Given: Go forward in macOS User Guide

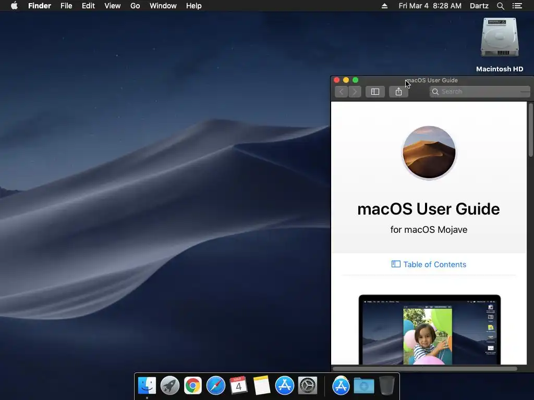Looking at the screenshot, I should coord(355,92).
